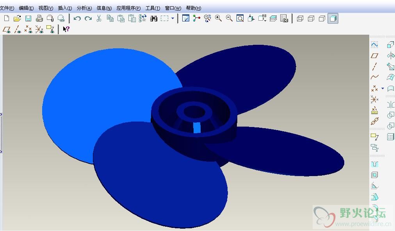The height and width of the screenshot is (231, 395).
Task: Create a new file with the New icon
Action: [7, 18]
